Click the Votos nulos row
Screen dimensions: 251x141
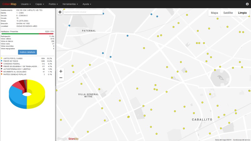pyautogui.click(x=27, y=44)
